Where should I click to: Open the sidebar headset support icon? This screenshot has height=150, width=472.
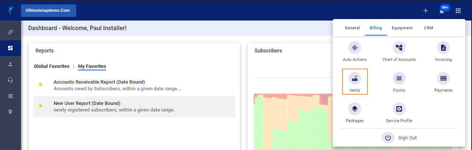(x=10, y=80)
